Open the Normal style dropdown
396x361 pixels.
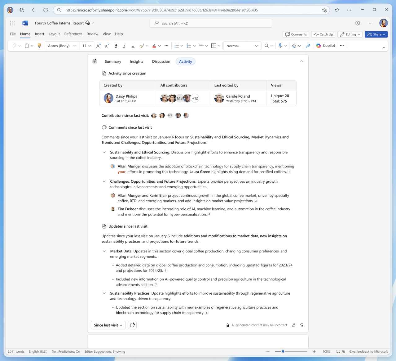click(x=242, y=46)
